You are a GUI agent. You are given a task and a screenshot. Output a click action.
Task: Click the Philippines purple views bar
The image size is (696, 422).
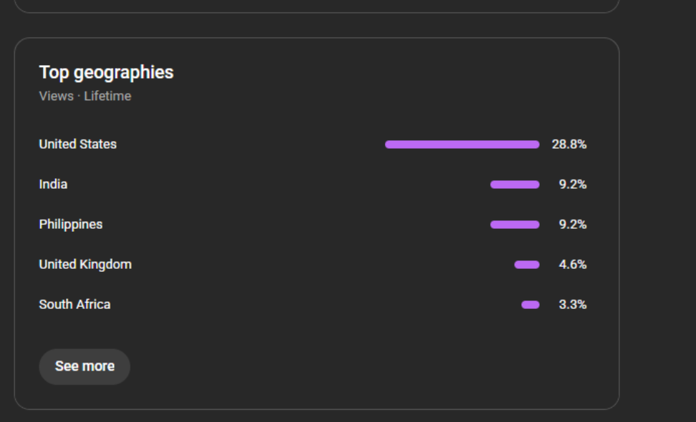[515, 225]
